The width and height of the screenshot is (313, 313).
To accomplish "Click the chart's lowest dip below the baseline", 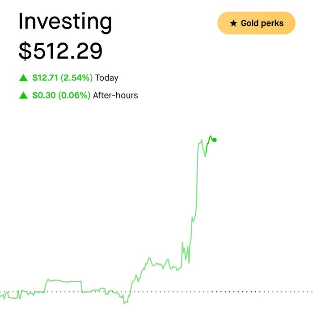I will [x=125, y=303].
